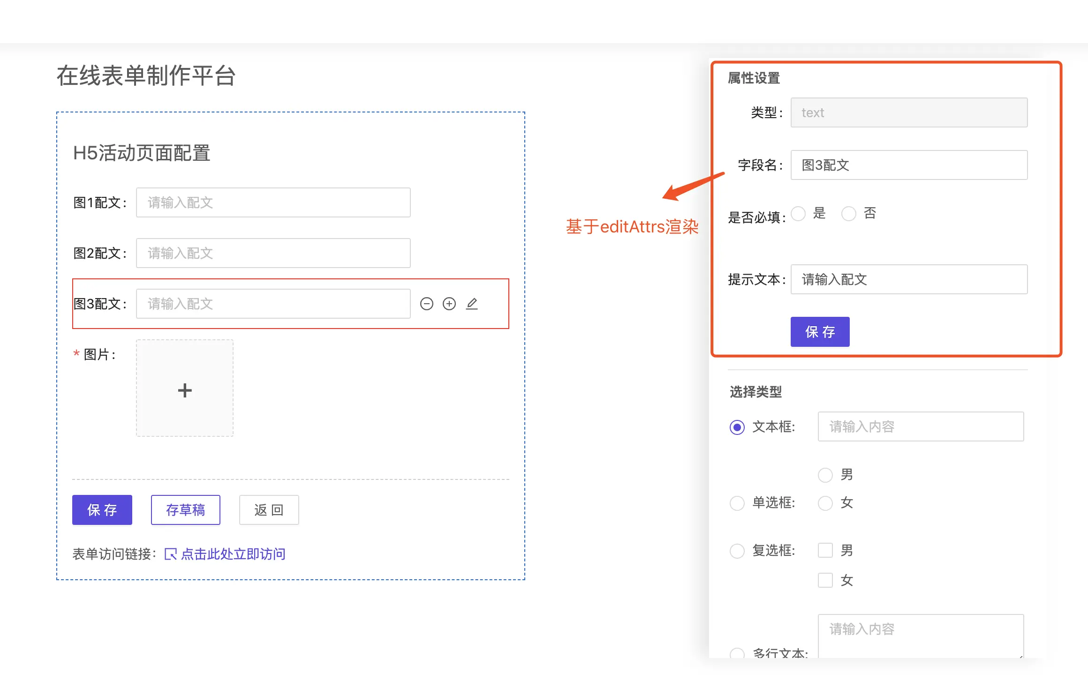Choose the 复选框 type radio
Viewport: 1088px width, 688px height.
pos(737,551)
